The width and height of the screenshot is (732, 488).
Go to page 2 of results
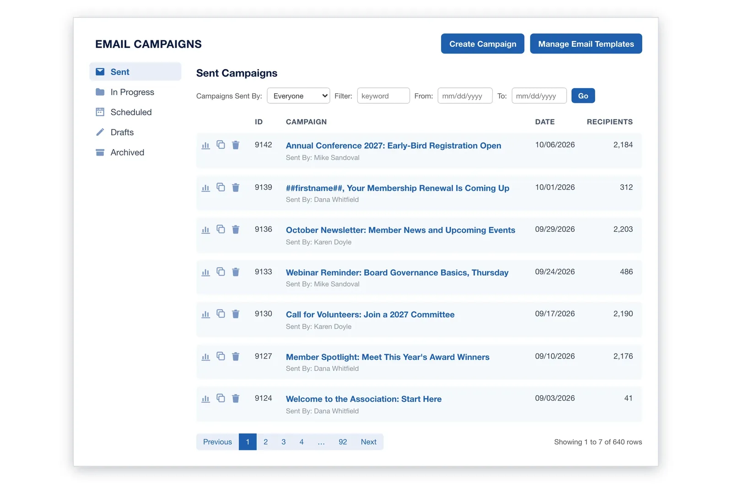265,442
